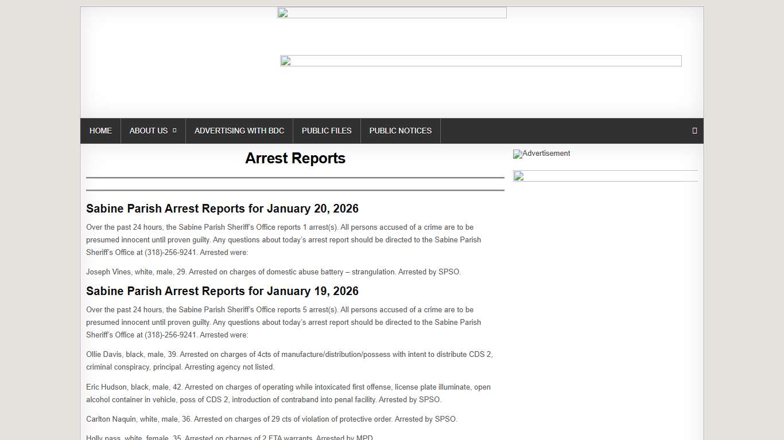Click the January 19, 2026 report heading
Viewport: 784px width, 440px height.
pos(222,291)
